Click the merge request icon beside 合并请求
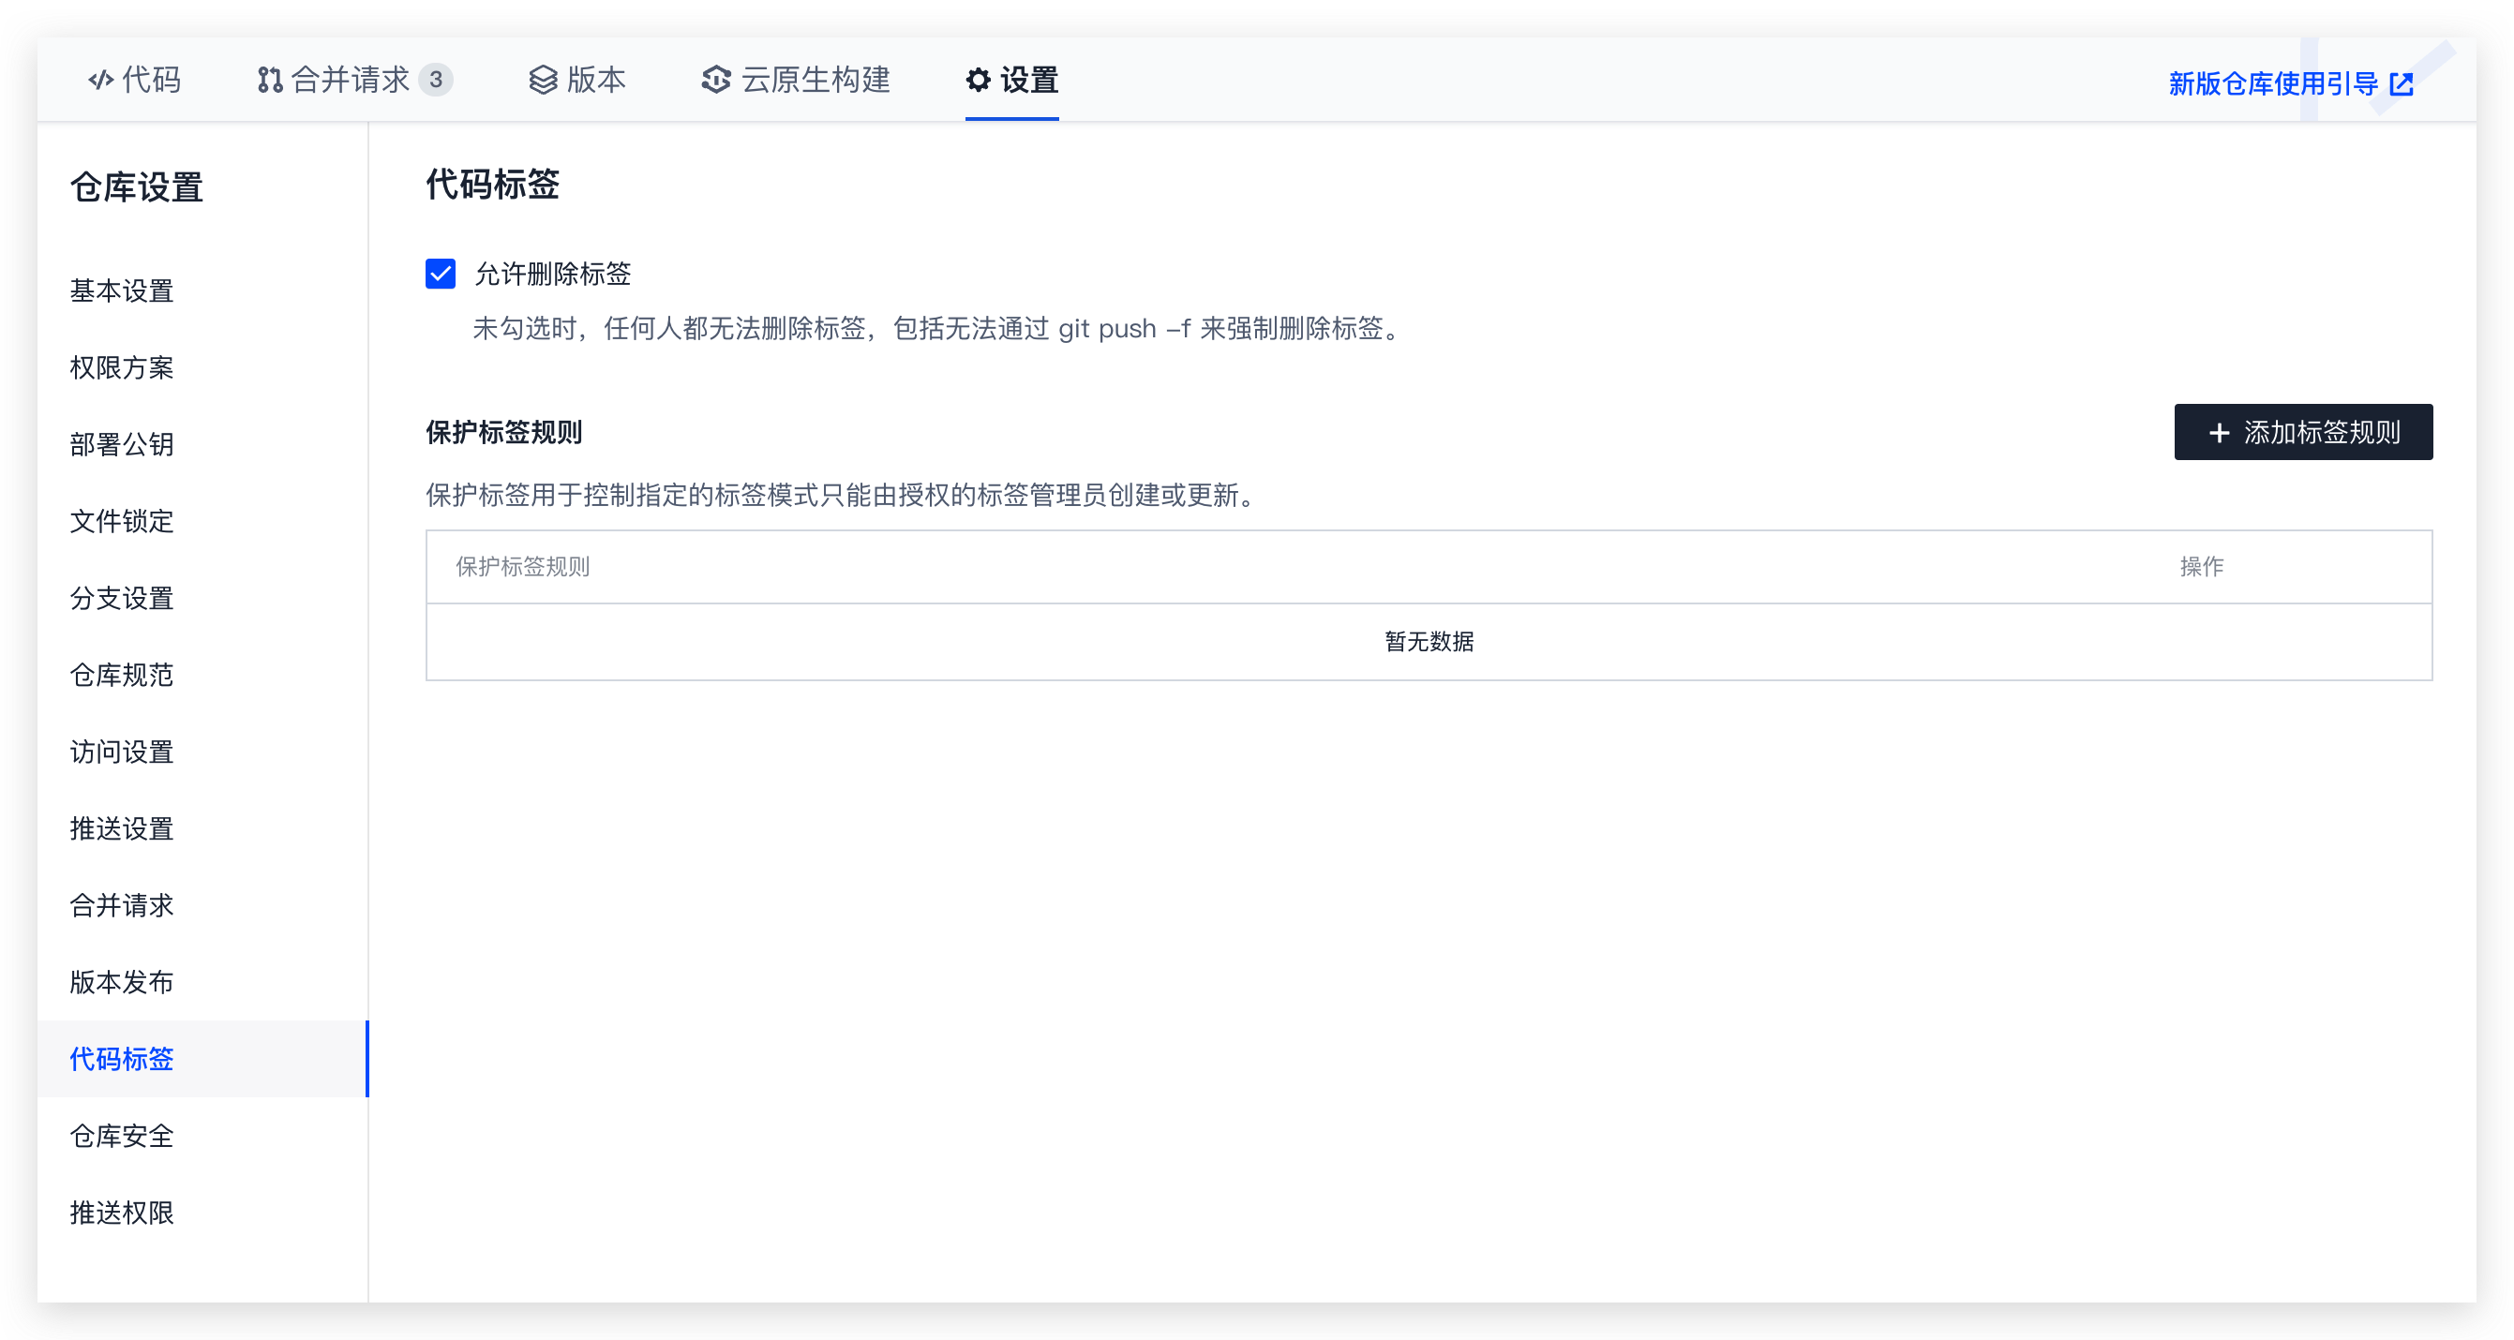2514x1340 pixels. click(270, 80)
